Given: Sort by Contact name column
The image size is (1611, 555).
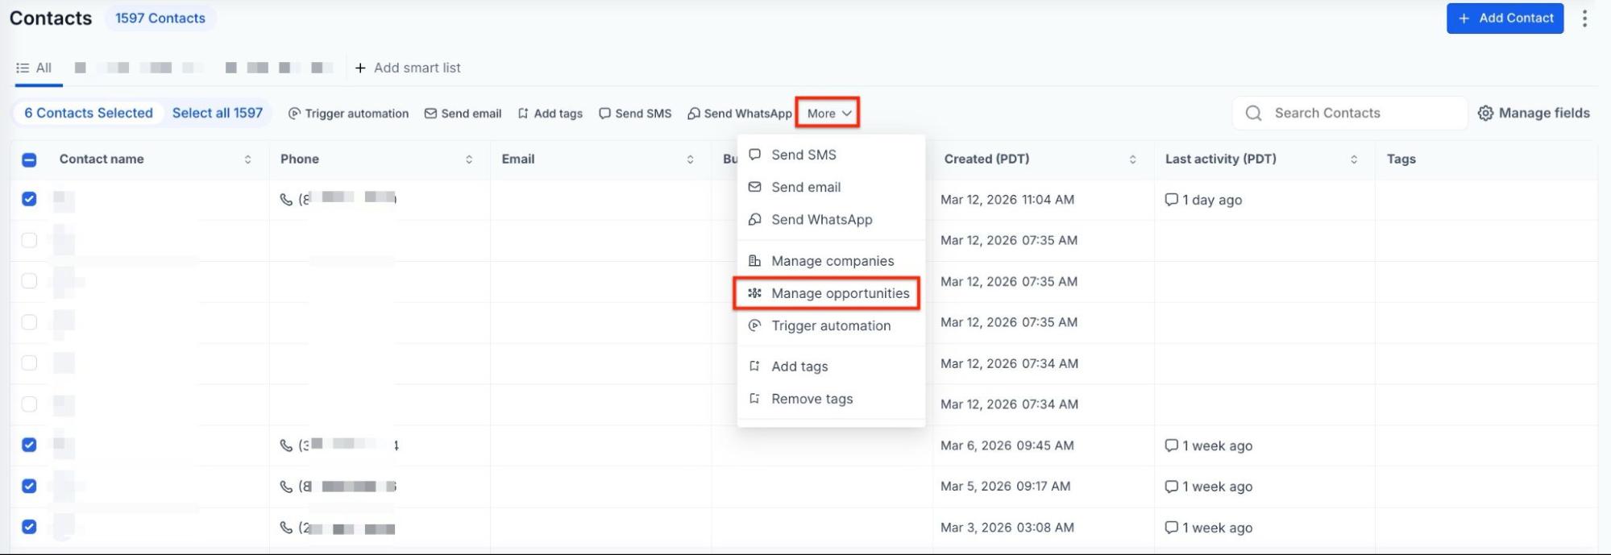Looking at the screenshot, I should [x=247, y=159].
